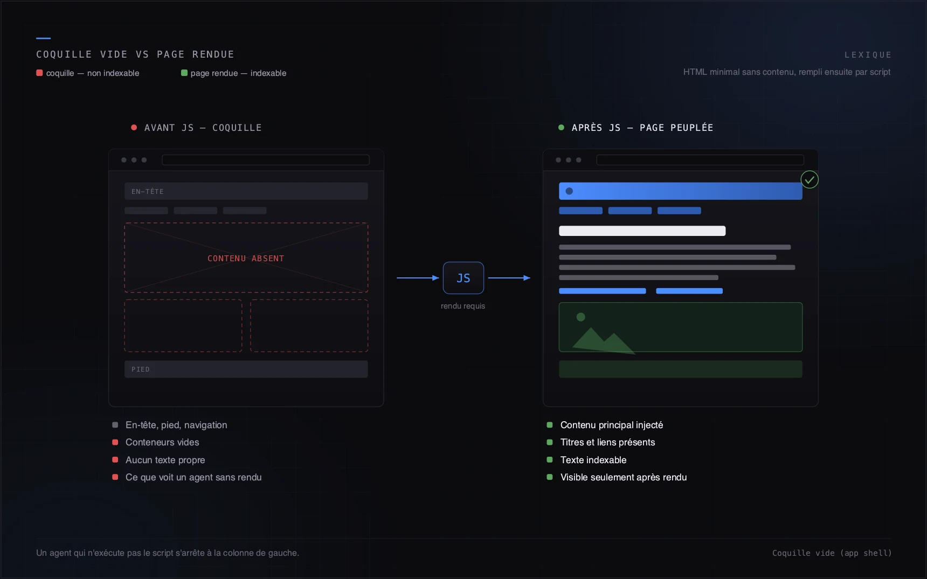Click the right empty dashed container in shell
This screenshot has width=927, height=579.
pyautogui.click(x=309, y=326)
